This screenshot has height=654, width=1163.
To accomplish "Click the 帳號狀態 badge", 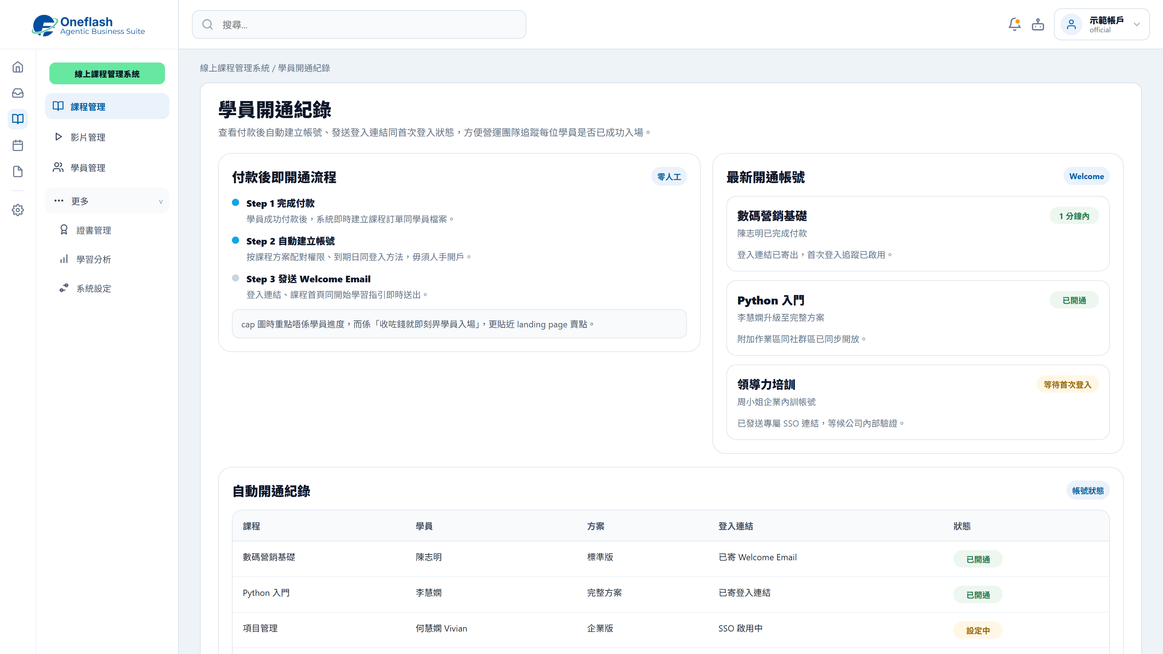I will (x=1088, y=490).
